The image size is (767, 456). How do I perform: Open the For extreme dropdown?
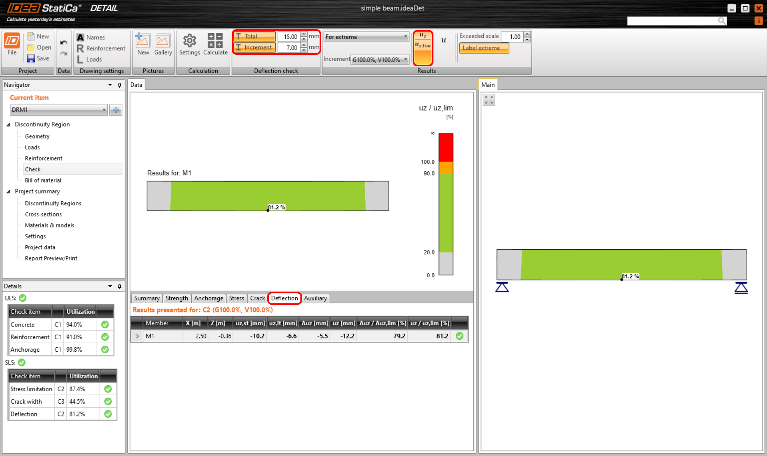pyautogui.click(x=366, y=37)
